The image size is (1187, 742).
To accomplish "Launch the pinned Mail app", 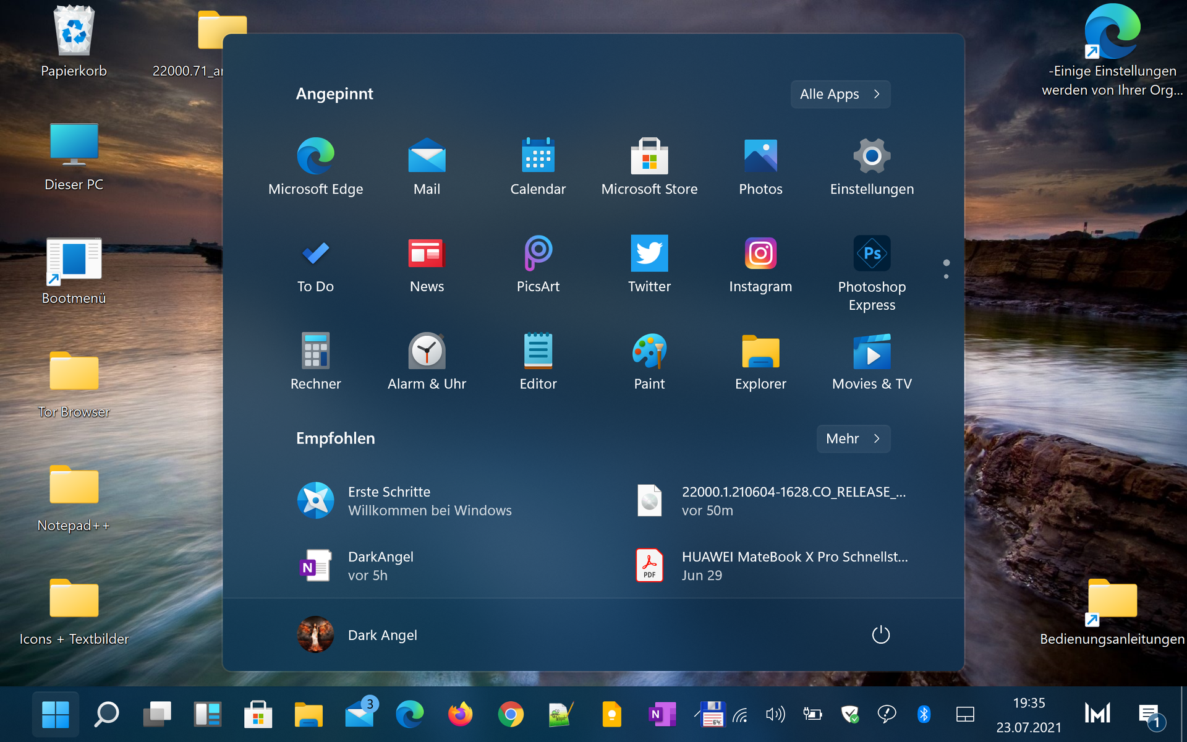I will pyautogui.click(x=427, y=166).
